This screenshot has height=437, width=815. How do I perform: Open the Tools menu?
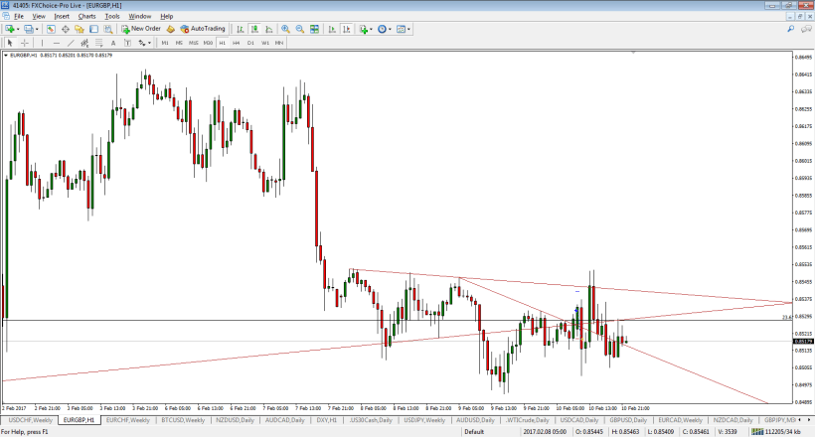click(112, 17)
